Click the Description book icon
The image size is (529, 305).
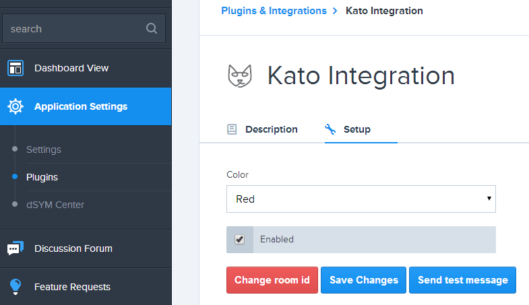tap(232, 129)
